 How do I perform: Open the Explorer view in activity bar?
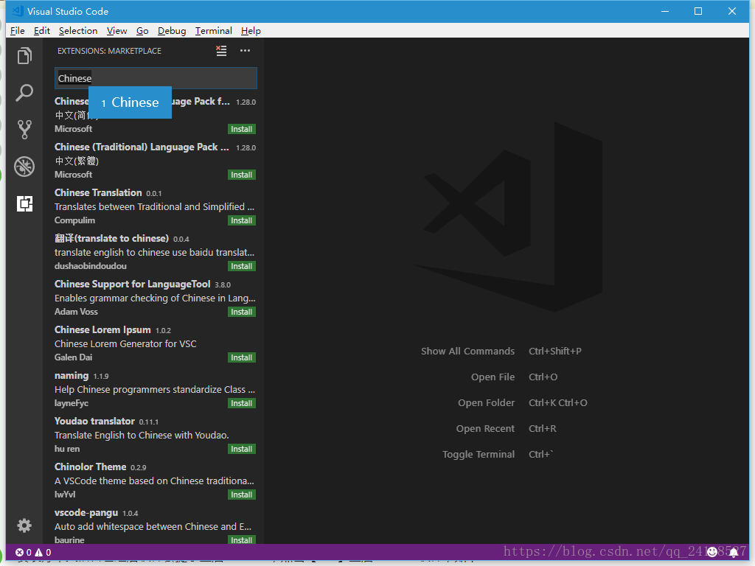click(24, 56)
